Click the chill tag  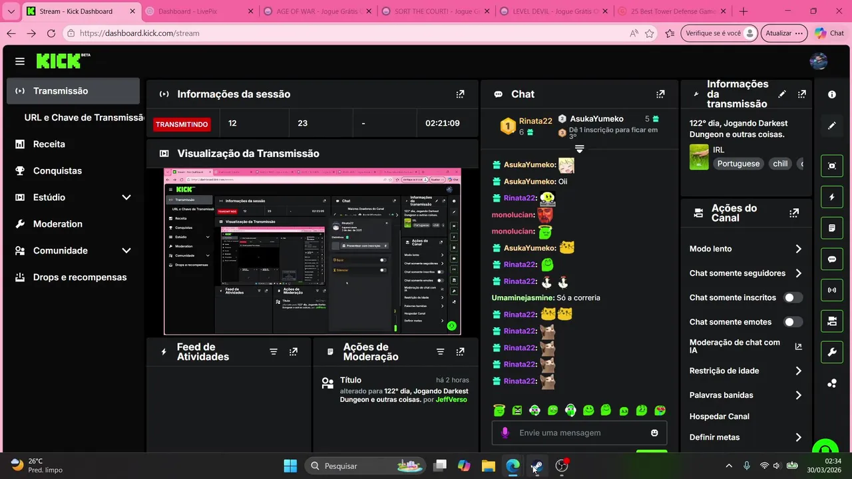point(780,164)
